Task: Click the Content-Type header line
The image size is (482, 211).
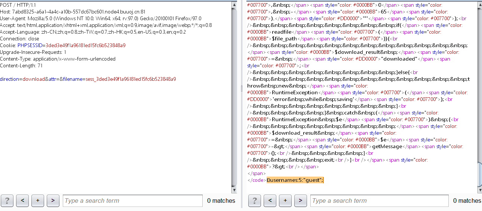Action: 58,59
